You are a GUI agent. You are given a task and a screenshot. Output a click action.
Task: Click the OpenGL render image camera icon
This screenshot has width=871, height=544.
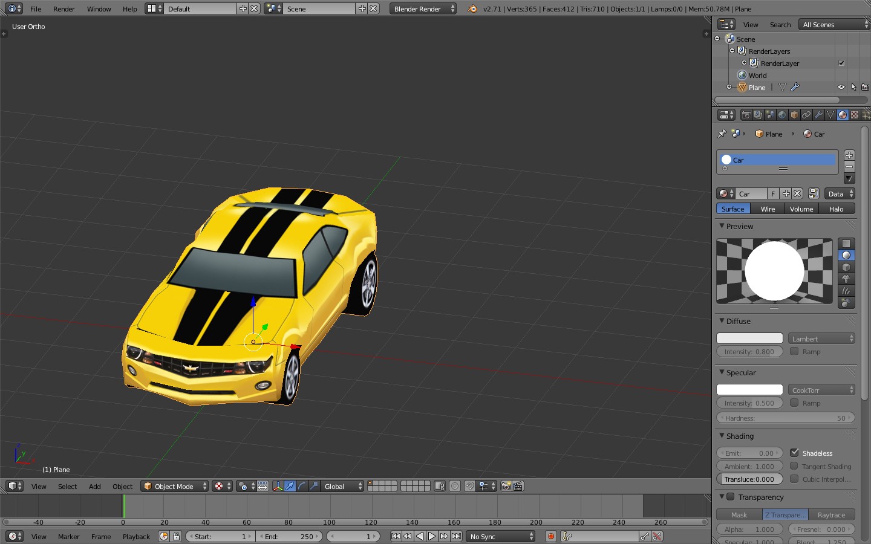tap(506, 486)
